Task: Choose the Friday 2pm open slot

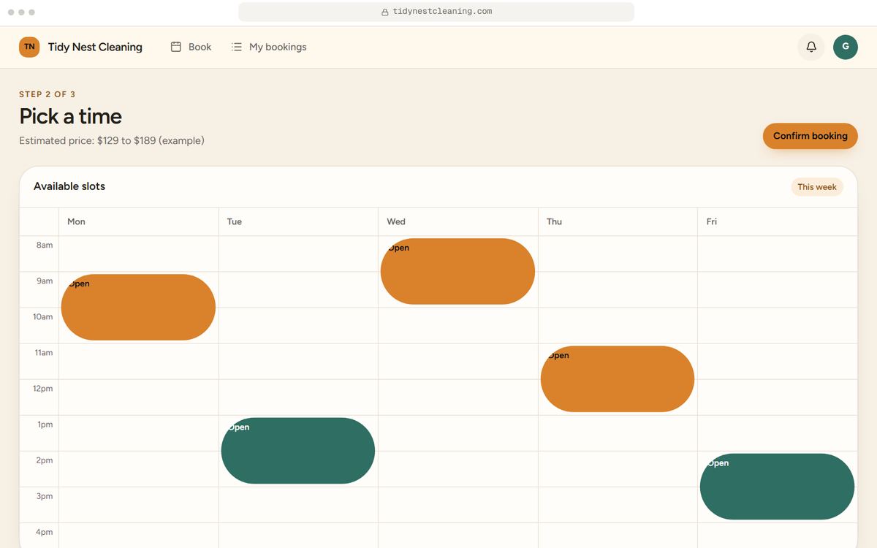Action: click(777, 487)
